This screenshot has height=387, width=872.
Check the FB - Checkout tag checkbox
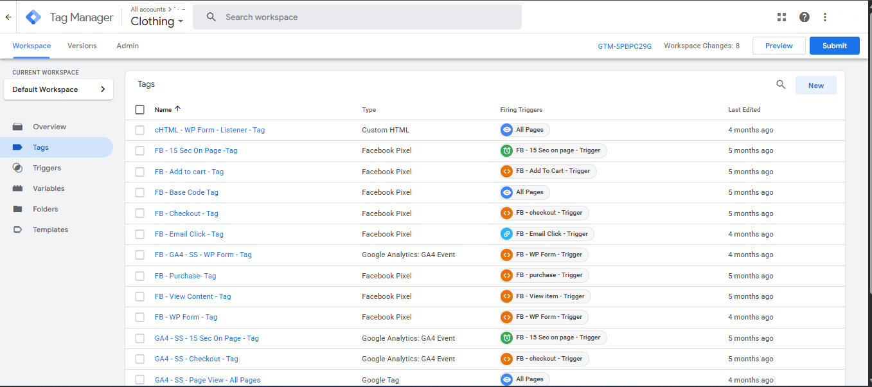(x=140, y=213)
